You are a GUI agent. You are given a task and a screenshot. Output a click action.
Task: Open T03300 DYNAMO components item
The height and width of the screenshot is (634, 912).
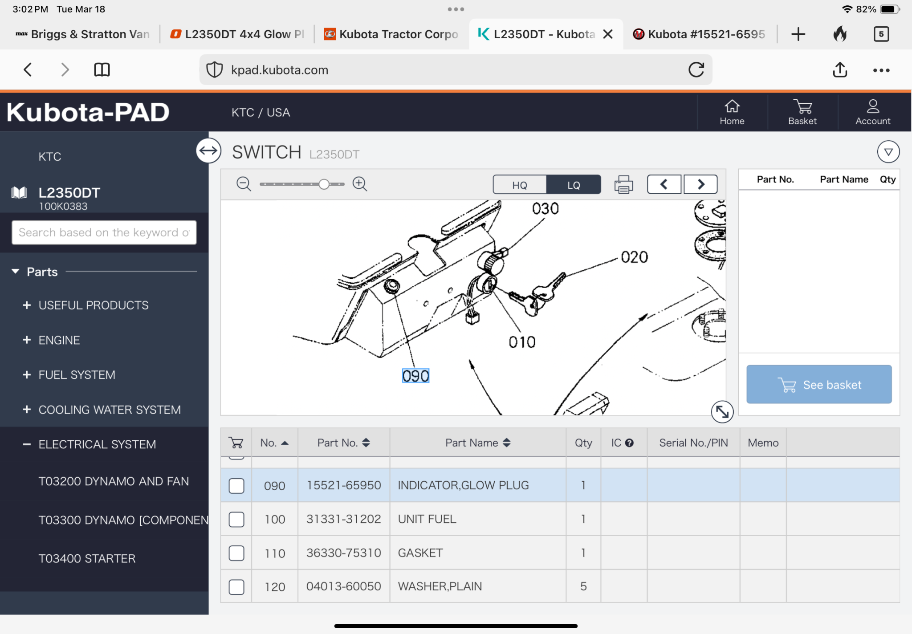tap(123, 520)
